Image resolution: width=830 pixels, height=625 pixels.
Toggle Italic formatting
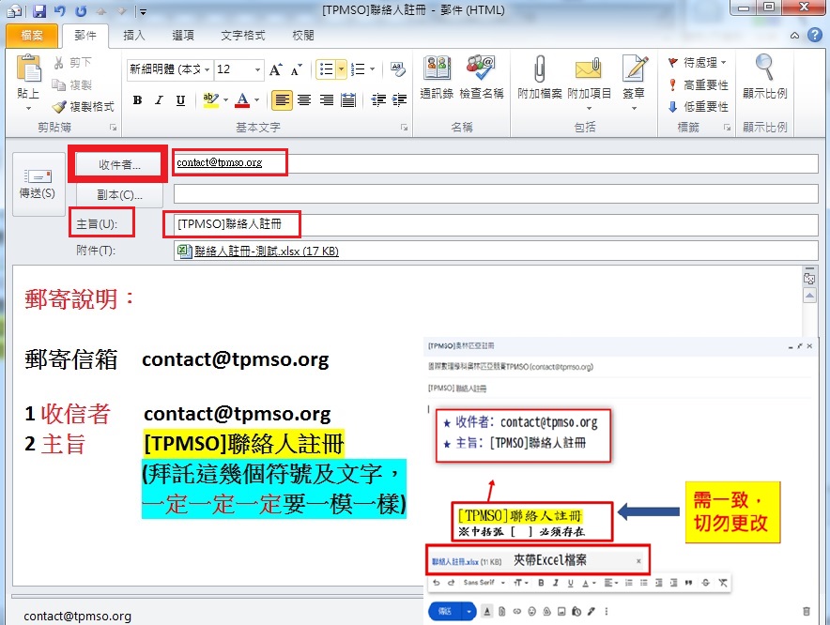[159, 100]
